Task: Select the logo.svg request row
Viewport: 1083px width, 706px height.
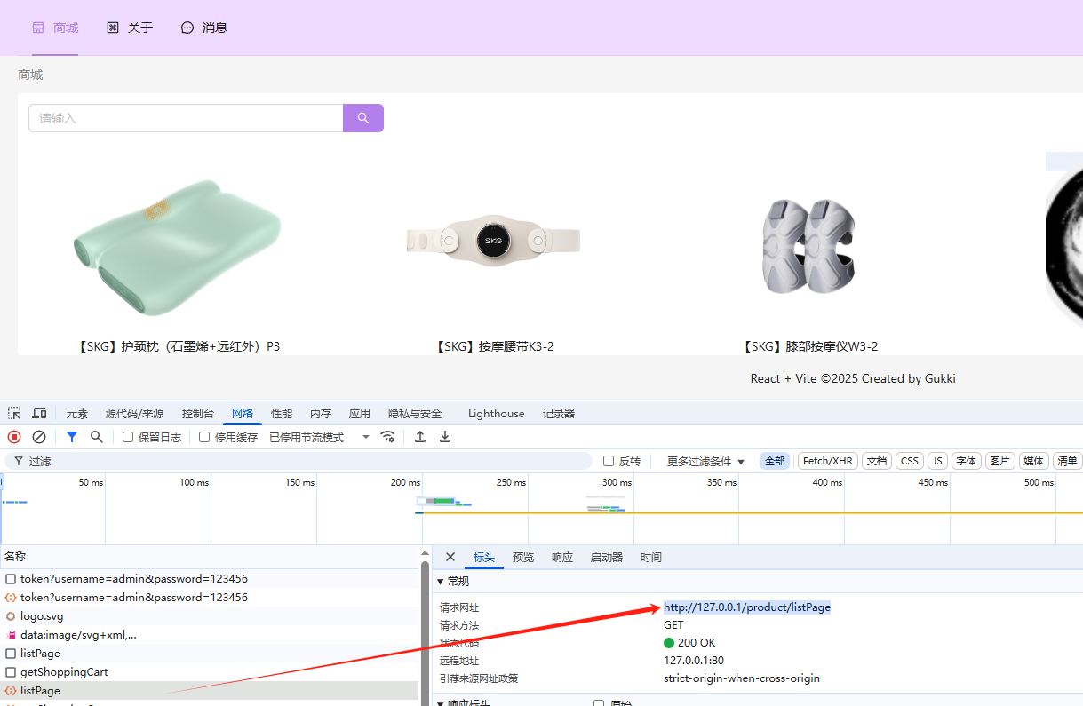Action: pos(210,615)
